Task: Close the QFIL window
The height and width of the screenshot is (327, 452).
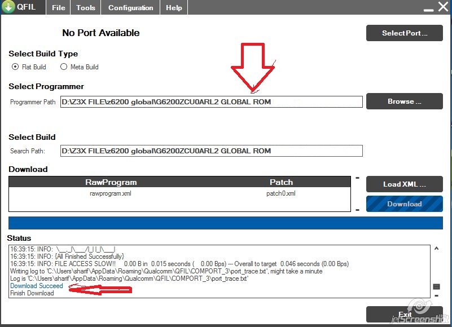Action: [444, 6]
